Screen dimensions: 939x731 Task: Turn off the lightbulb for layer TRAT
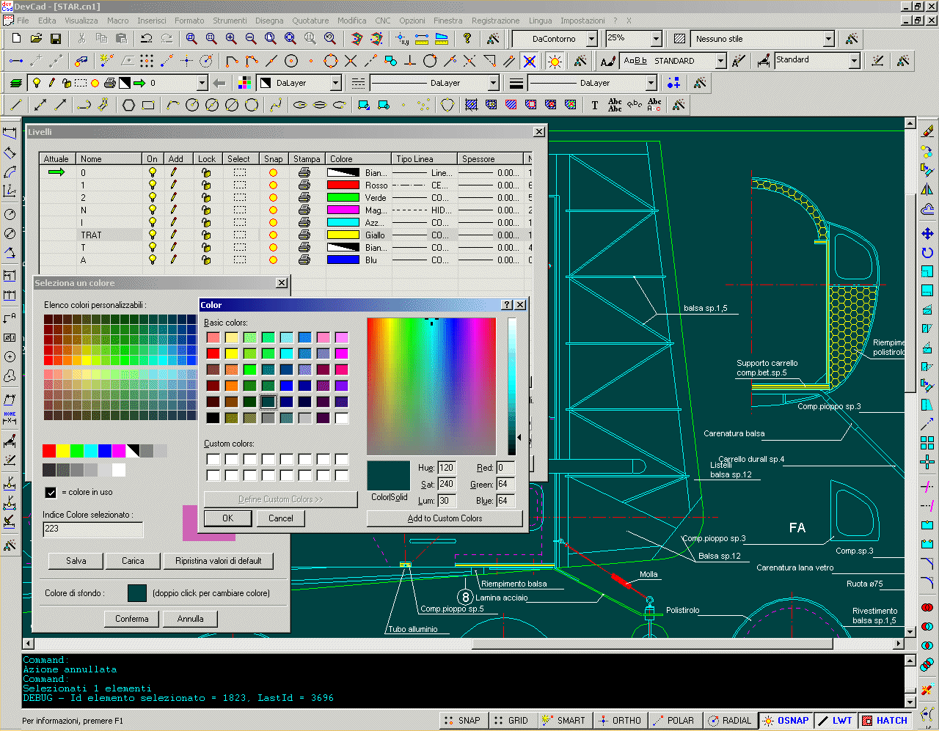point(153,235)
